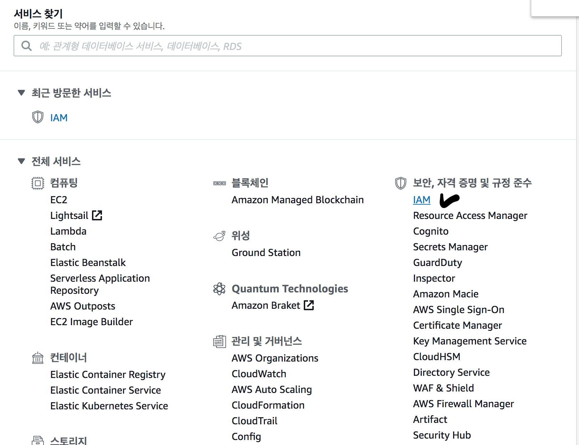The image size is (579, 445).
Task: Open IAM in the security category
Action: (x=422, y=200)
